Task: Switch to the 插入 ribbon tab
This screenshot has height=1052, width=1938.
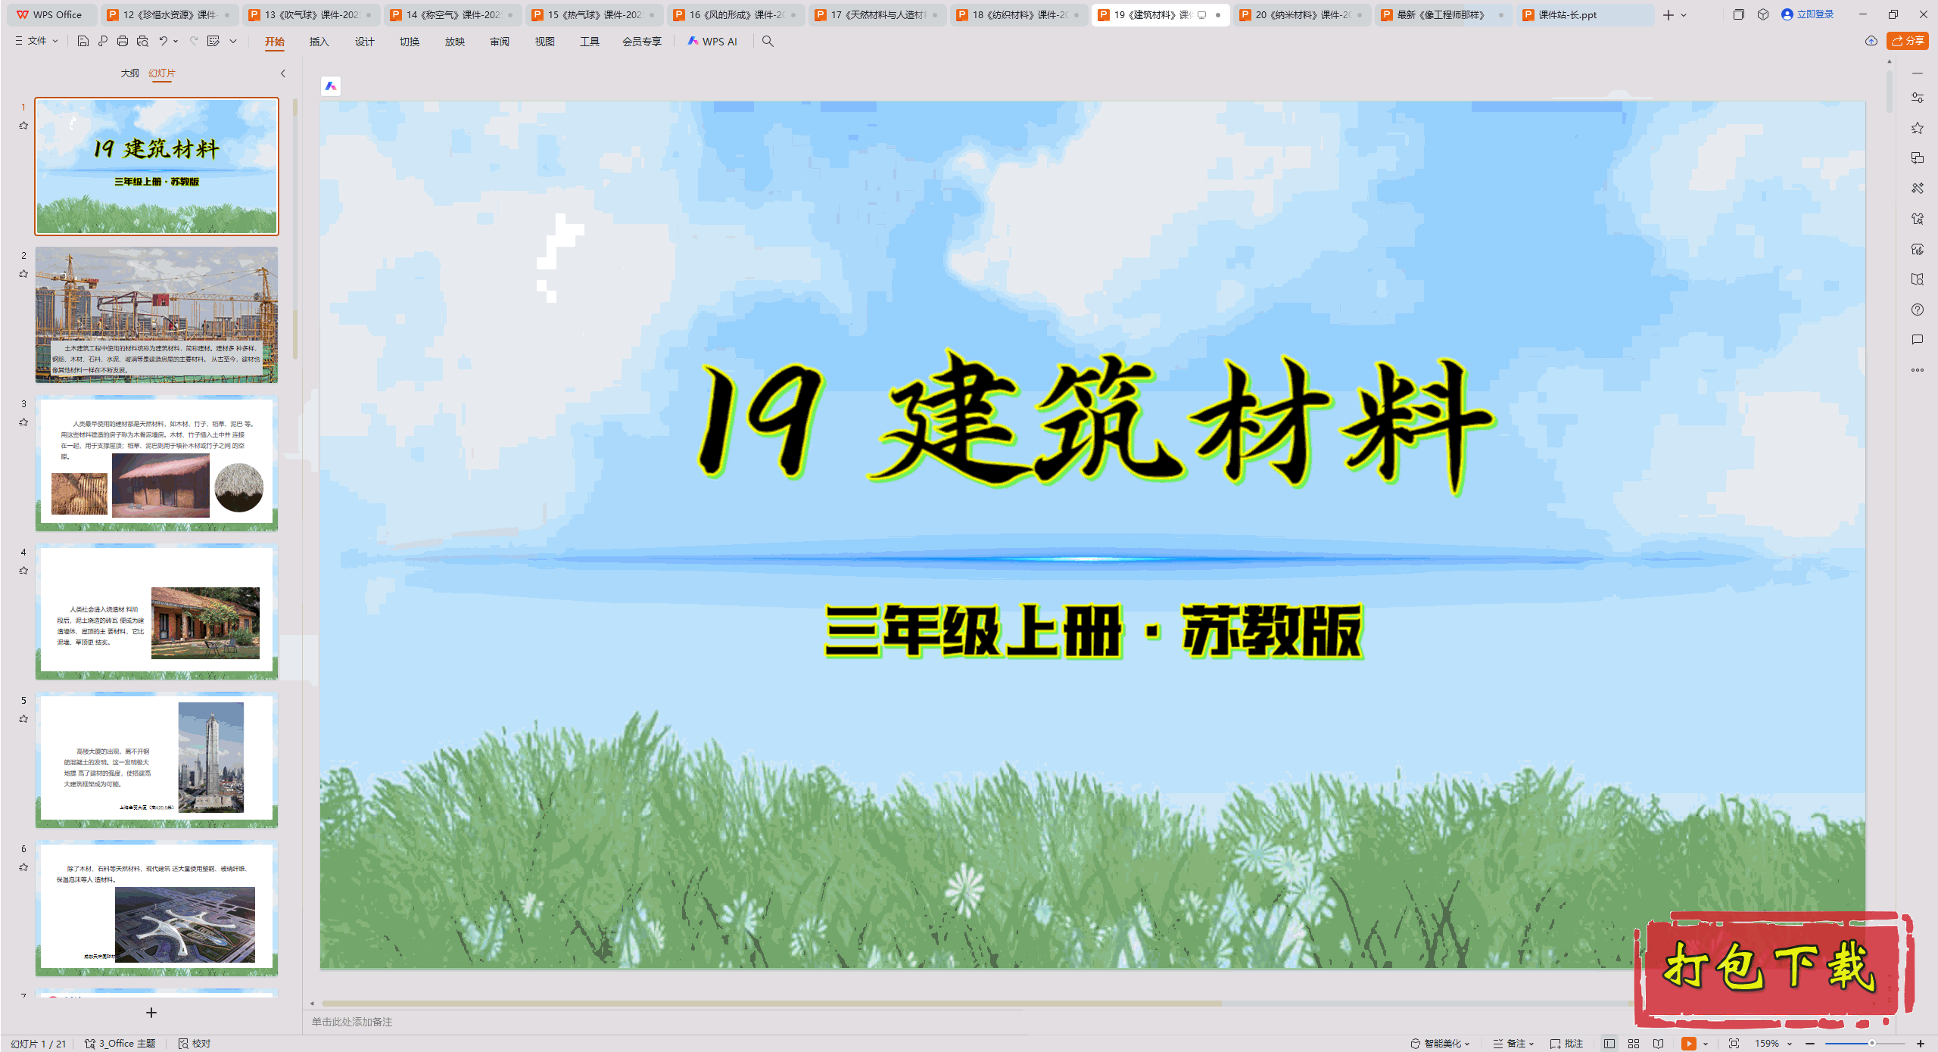Action: pyautogui.click(x=318, y=42)
